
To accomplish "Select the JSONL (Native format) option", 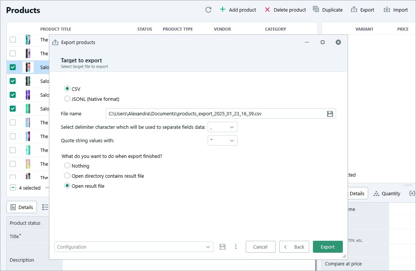I will coord(67,99).
